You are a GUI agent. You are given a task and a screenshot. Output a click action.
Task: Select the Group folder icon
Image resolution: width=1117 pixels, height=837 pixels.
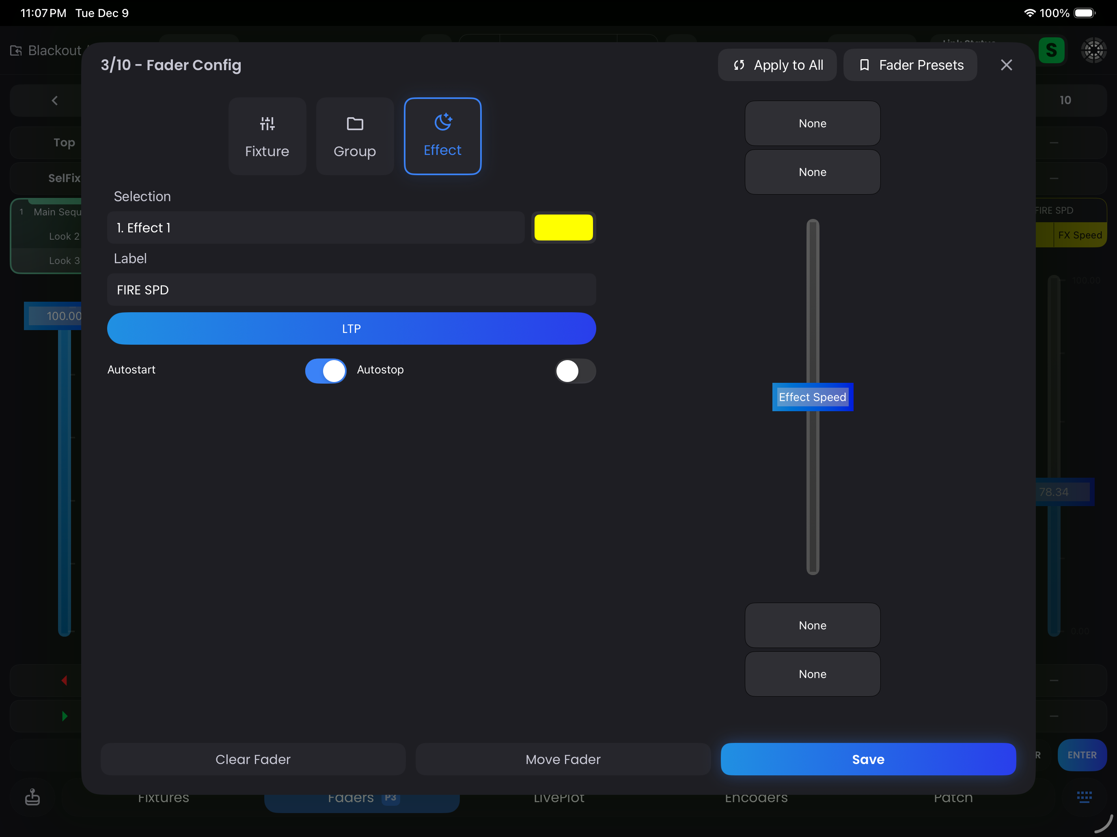click(x=354, y=124)
